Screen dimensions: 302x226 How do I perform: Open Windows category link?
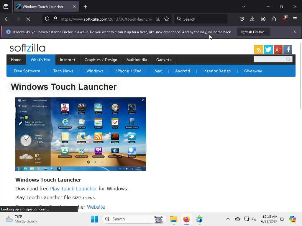pos(95,71)
